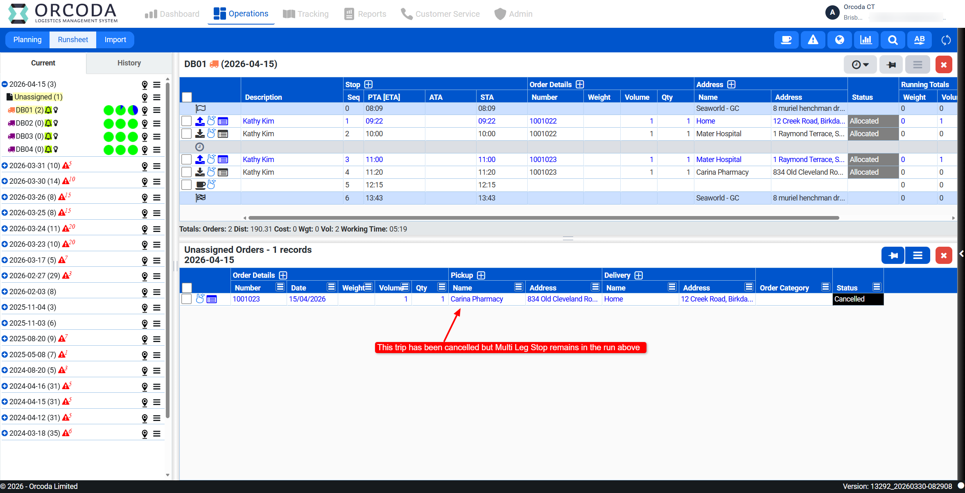Image resolution: width=965 pixels, height=493 pixels.
Task: Expand the 2026-03-31 date group
Action: point(5,166)
